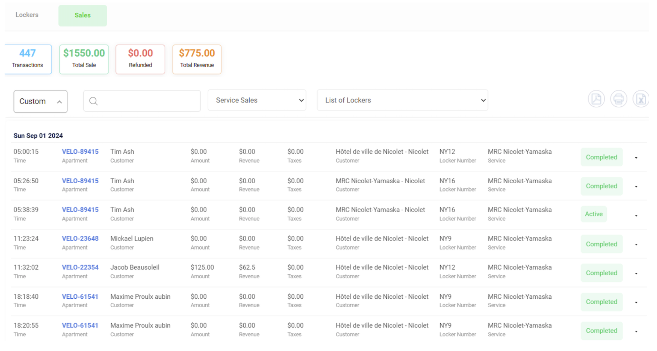Click the $775.00 Total Revenue card
This screenshot has height=351, width=657.
click(197, 59)
